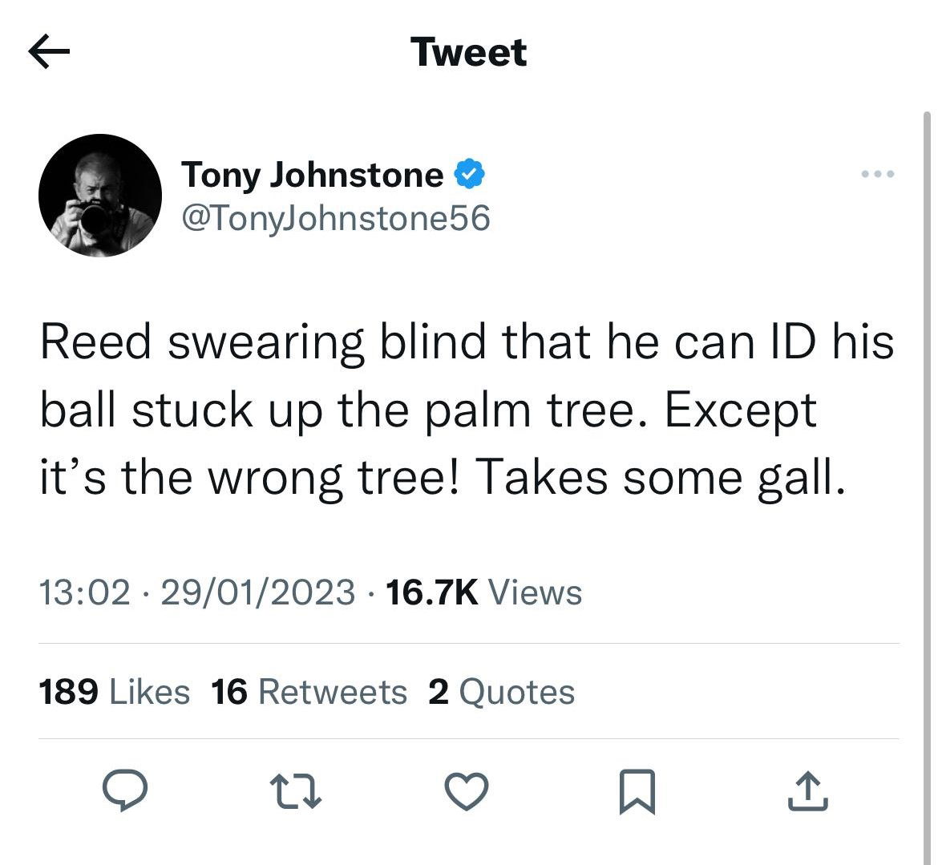
Task: Click the vertical scrollbar on the right
Action: pos(928,401)
